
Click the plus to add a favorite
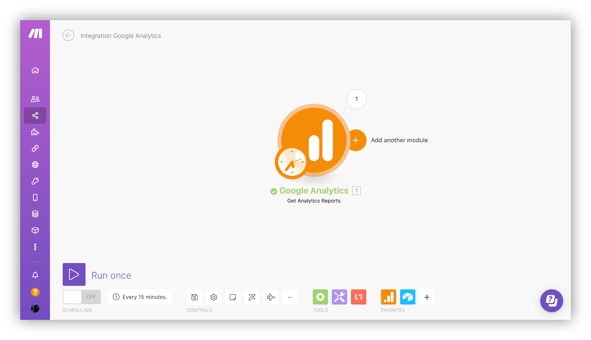(x=427, y=297)
